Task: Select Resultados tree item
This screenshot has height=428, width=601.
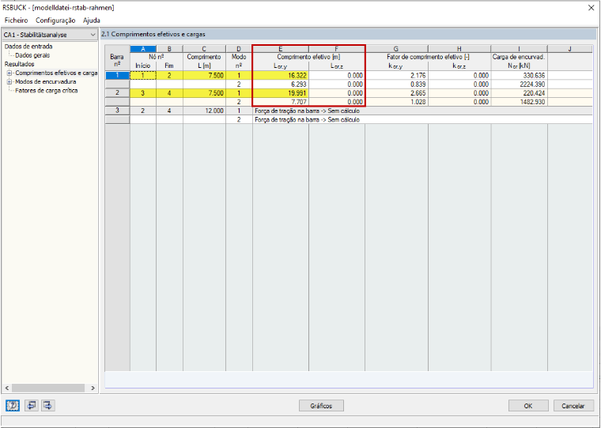Action: click(x=19, y=64)
